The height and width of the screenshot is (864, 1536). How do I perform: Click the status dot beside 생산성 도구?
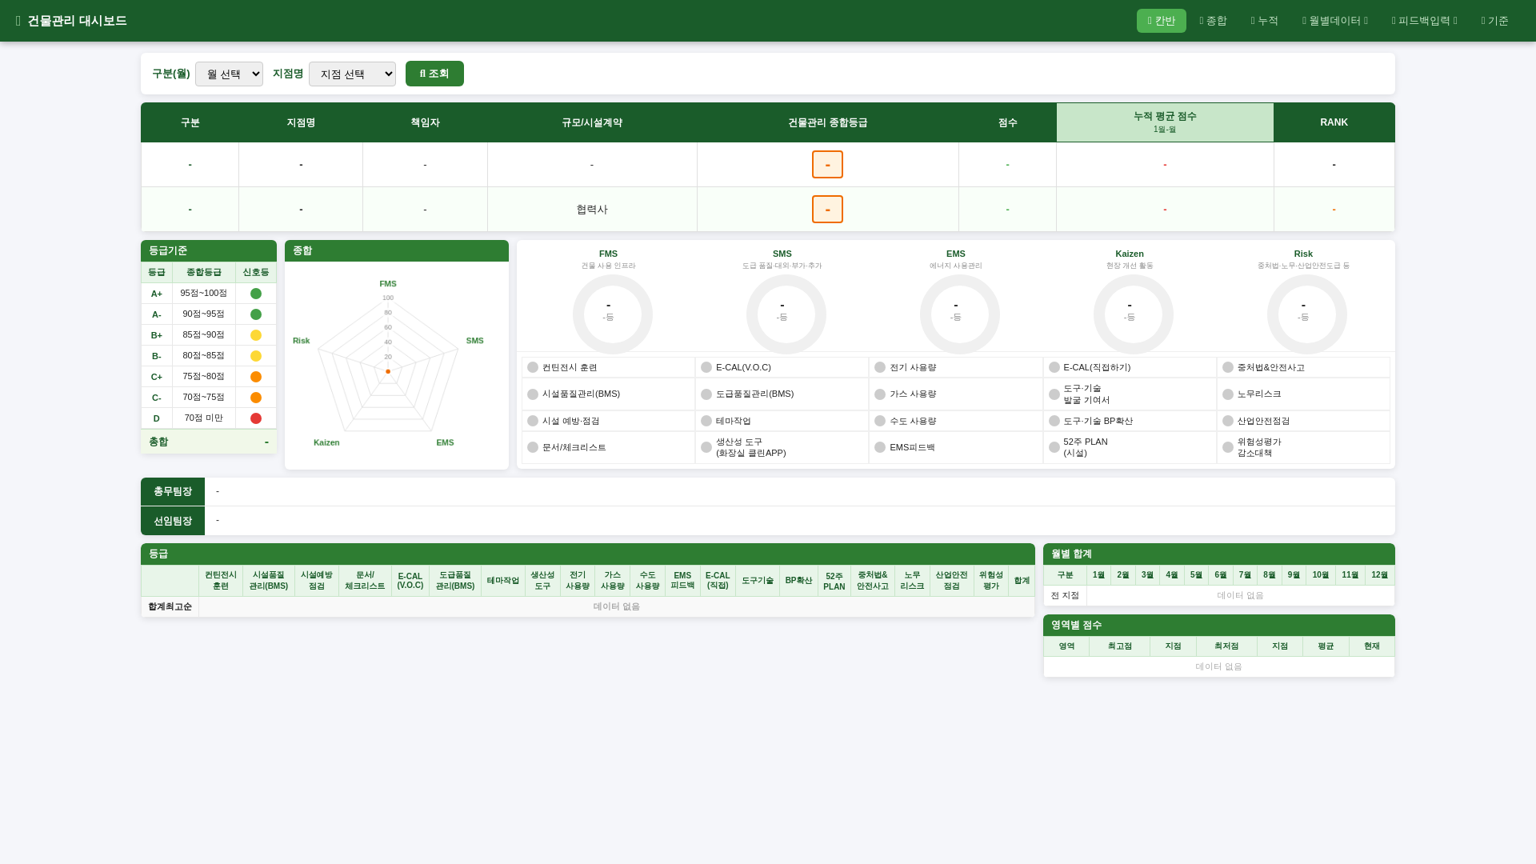[x=706, y=447]
